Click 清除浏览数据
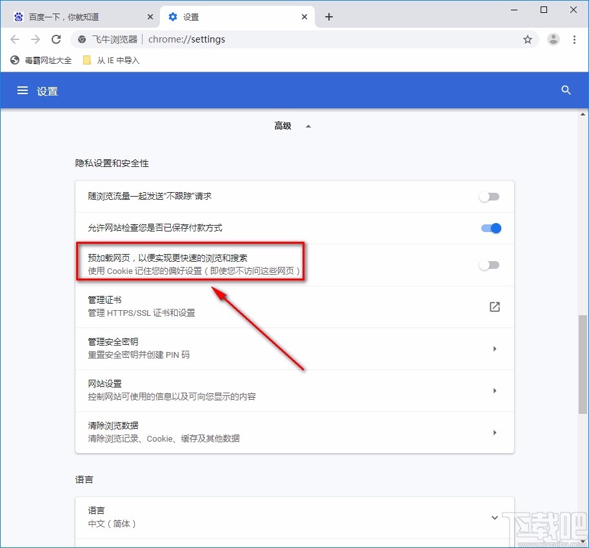 (x=494, y=432)
